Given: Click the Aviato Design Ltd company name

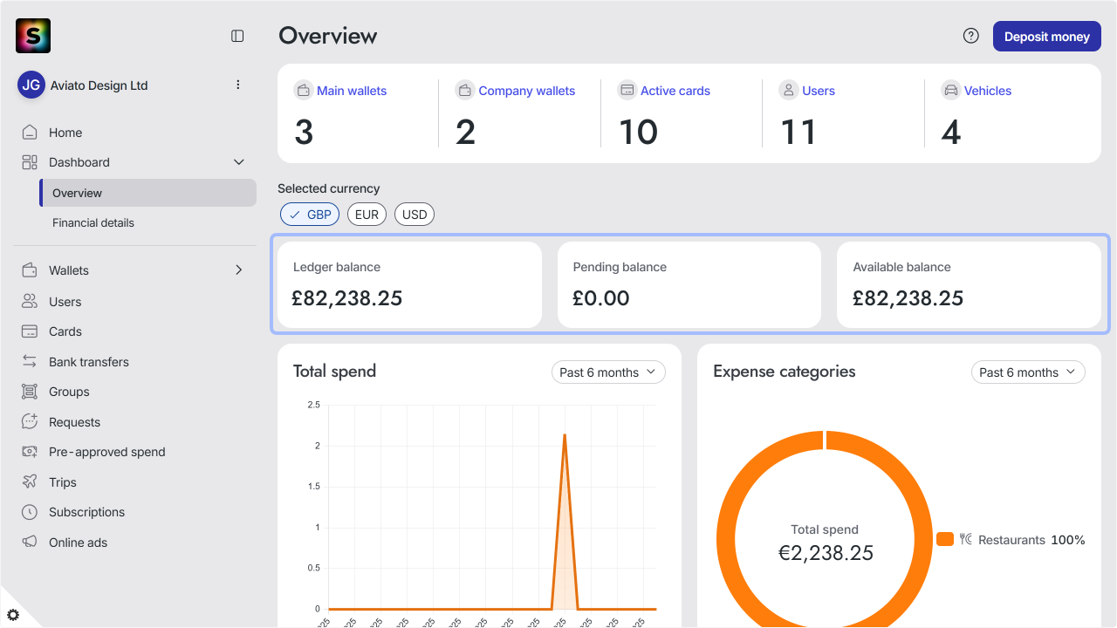Looking at the screenshot, I should 99,85.
